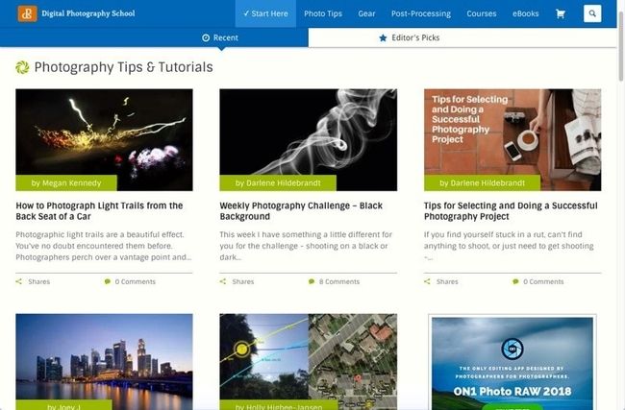Switch to the Recent tab
Viewport: 625px width, 410px height.
[220, 37]
